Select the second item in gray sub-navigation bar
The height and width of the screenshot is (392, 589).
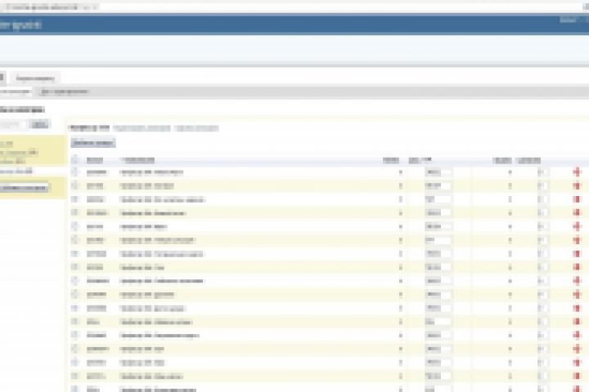[x=65, y=91]
